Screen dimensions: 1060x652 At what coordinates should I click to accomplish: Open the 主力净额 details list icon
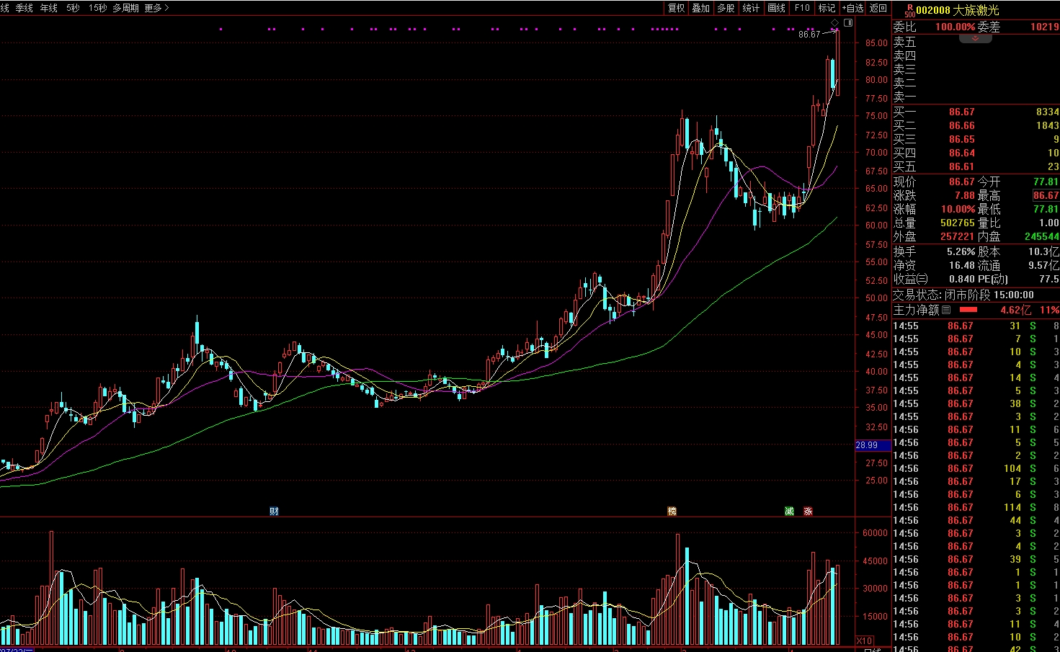point(946,310)
